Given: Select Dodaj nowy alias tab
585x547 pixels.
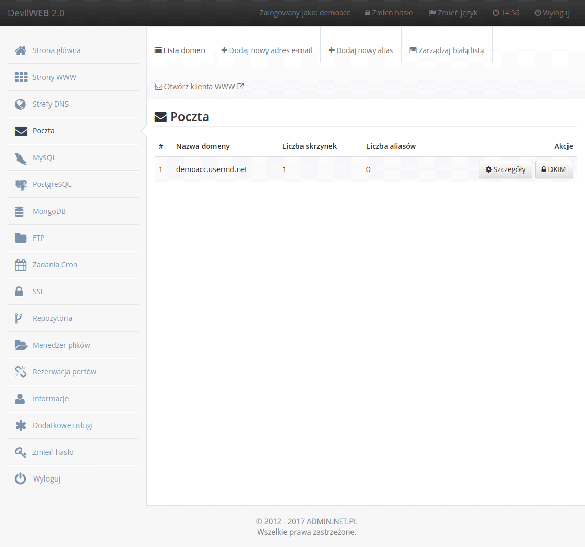Looking at the screenshot, I should pyautogui.click(x=361, y=50).
